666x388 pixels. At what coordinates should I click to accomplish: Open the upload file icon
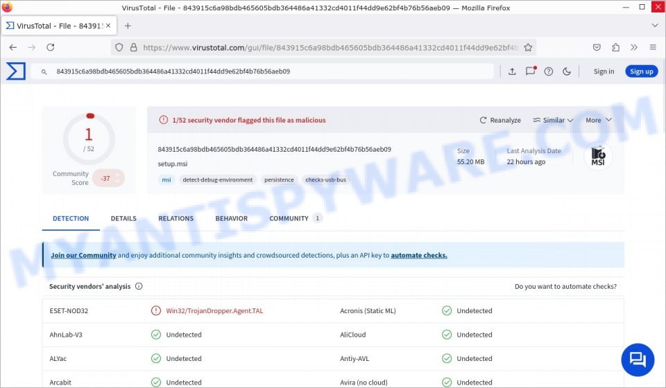click(512, 71)
